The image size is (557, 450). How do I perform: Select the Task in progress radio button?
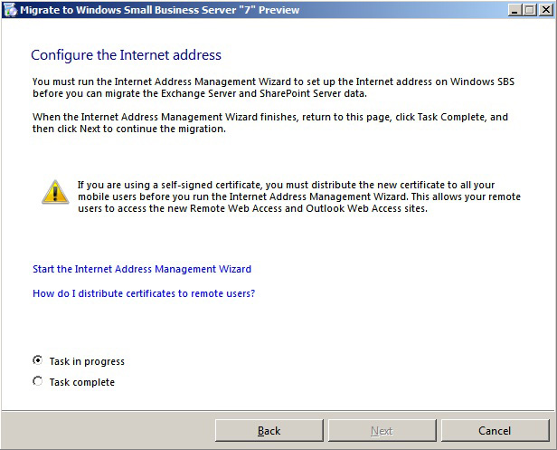(37, 360)
